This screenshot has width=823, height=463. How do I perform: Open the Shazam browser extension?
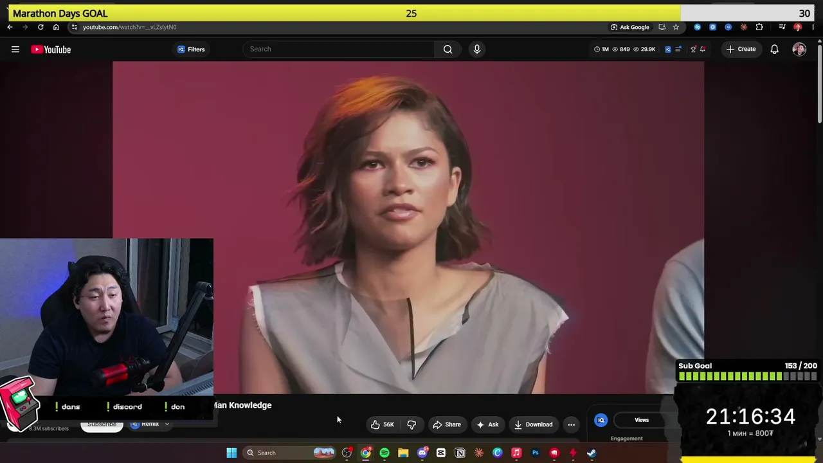pyautogui.click(x=697, y=27)
